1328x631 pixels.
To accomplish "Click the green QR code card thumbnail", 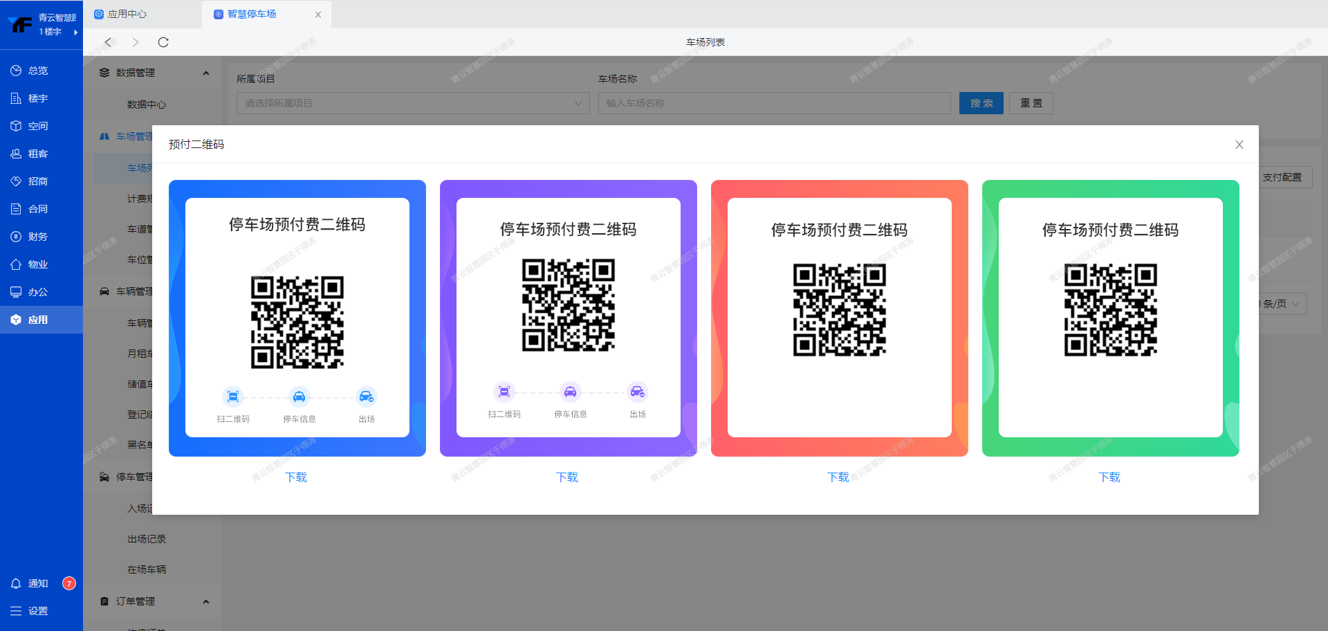I will pyautogui.click(x=1110, y=318).
